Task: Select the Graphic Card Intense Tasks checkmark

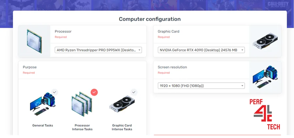Action: coord(134,92)
